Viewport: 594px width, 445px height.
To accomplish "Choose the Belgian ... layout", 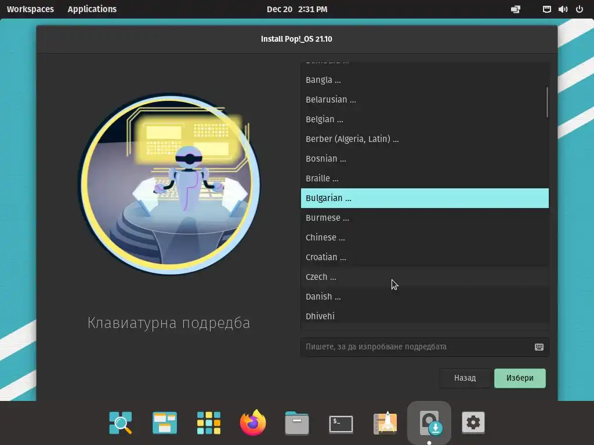I will click(425, 119).
